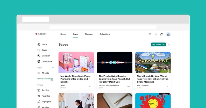Image resolution: width=206 pixels, height=108 pixels.
Task: Open 'How to Supercharg...' list link
Action: click(x=45, y=79)
